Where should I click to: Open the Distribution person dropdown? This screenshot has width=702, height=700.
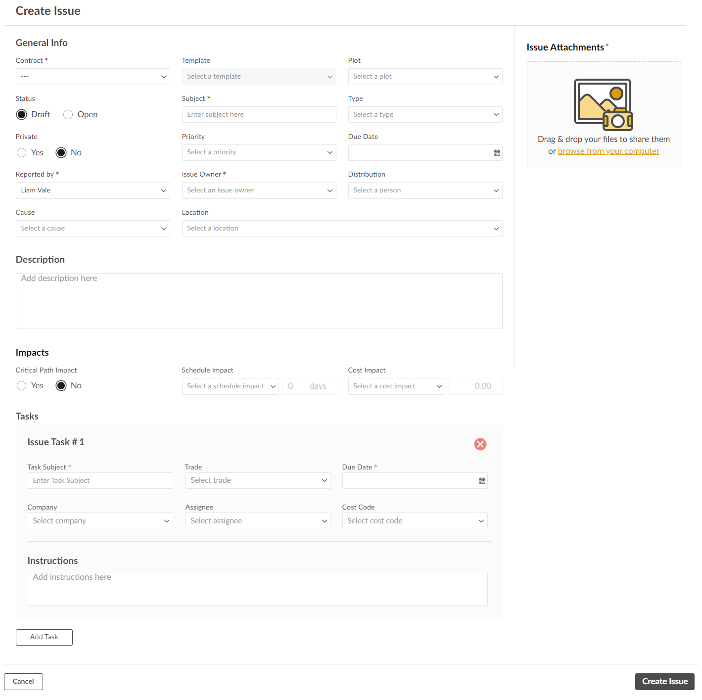pyautogui.click(x=425, y=190)
